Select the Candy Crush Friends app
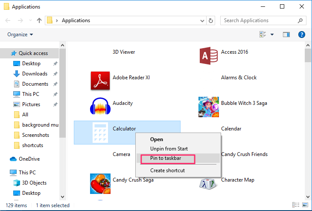 click(244, 154)
